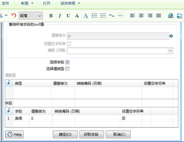184x142 pixels.
Task: Toggle bold formatting in the editor toolbar
Action: click(51, 16)
